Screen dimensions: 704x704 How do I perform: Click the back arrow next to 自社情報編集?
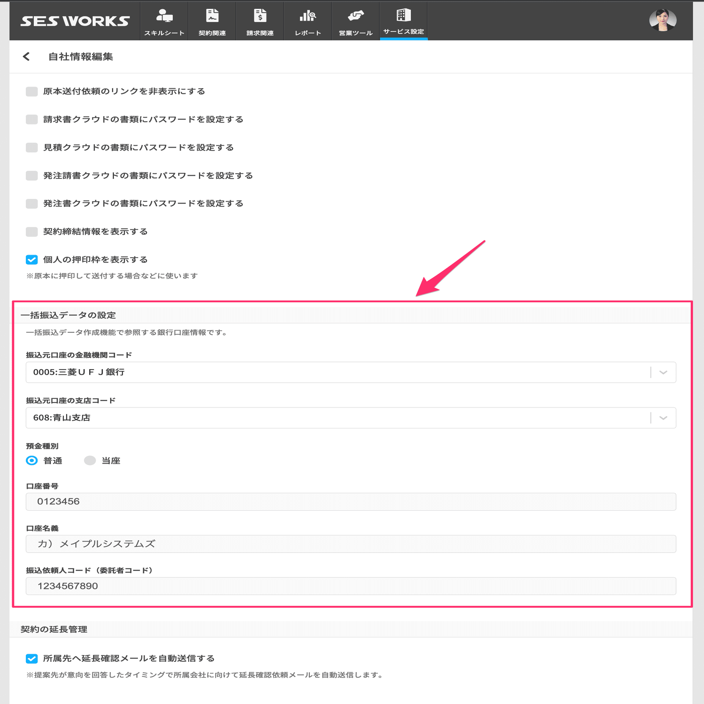[26, 57]
